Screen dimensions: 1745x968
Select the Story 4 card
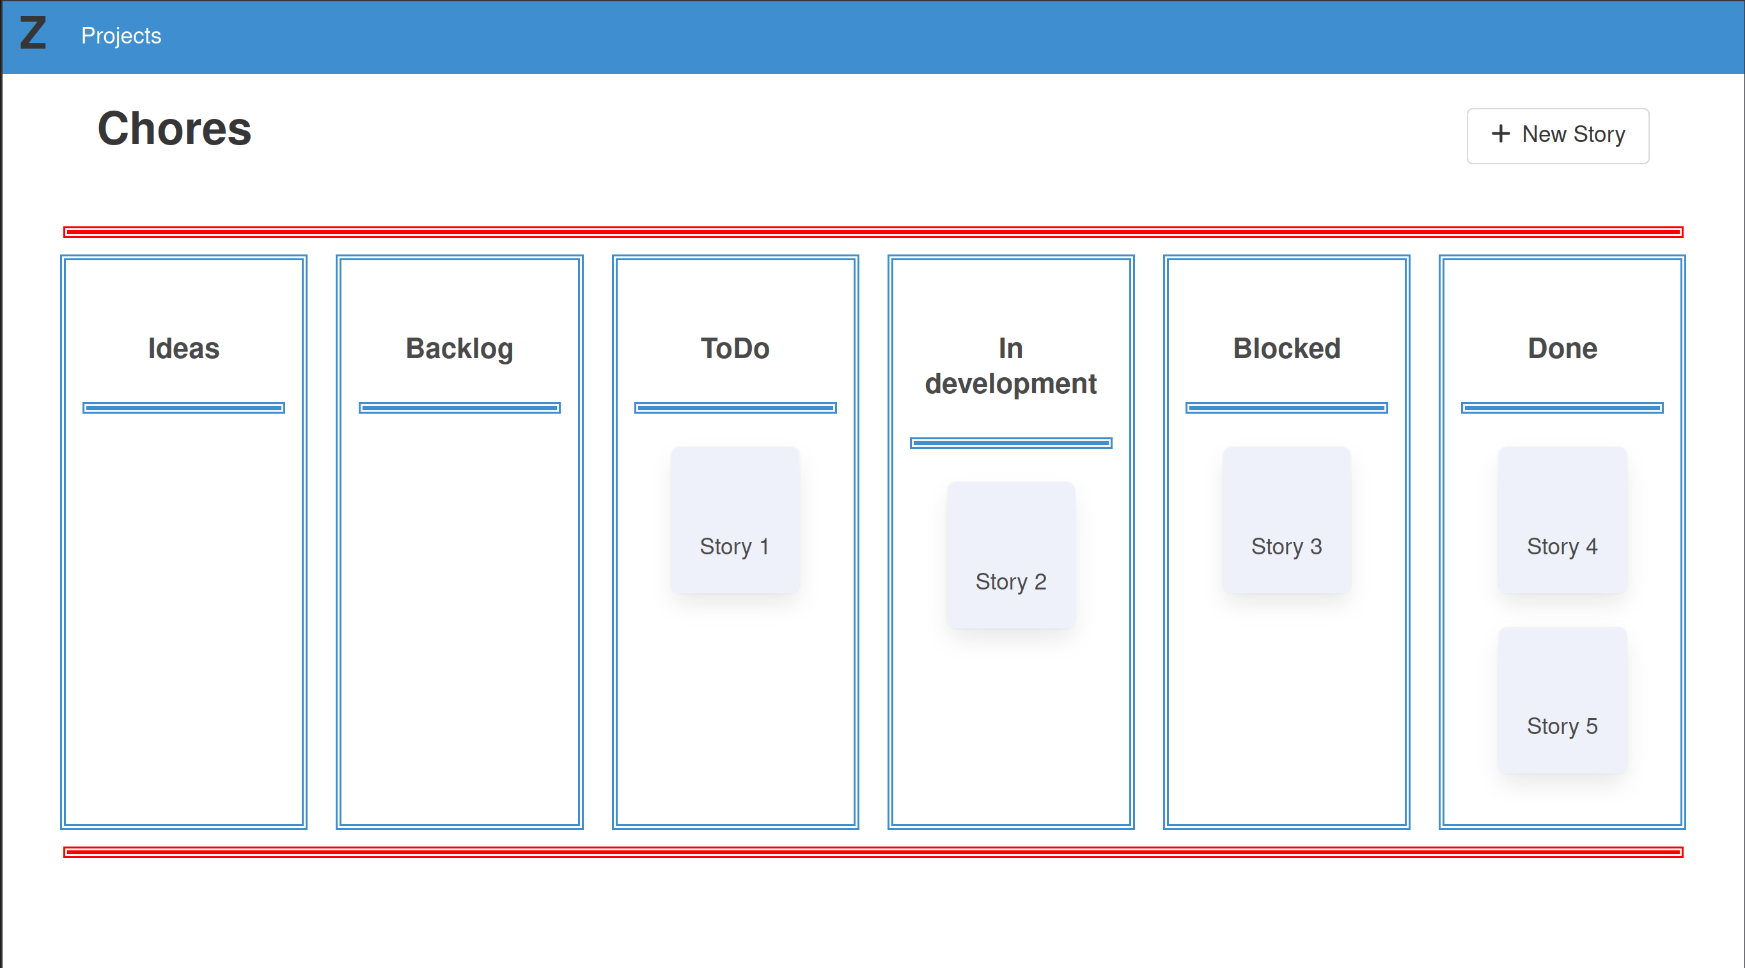(1562, 520)
